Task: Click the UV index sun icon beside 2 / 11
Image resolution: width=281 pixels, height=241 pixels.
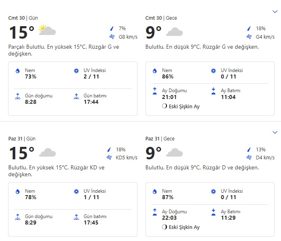Action: [x=76, y=71]
